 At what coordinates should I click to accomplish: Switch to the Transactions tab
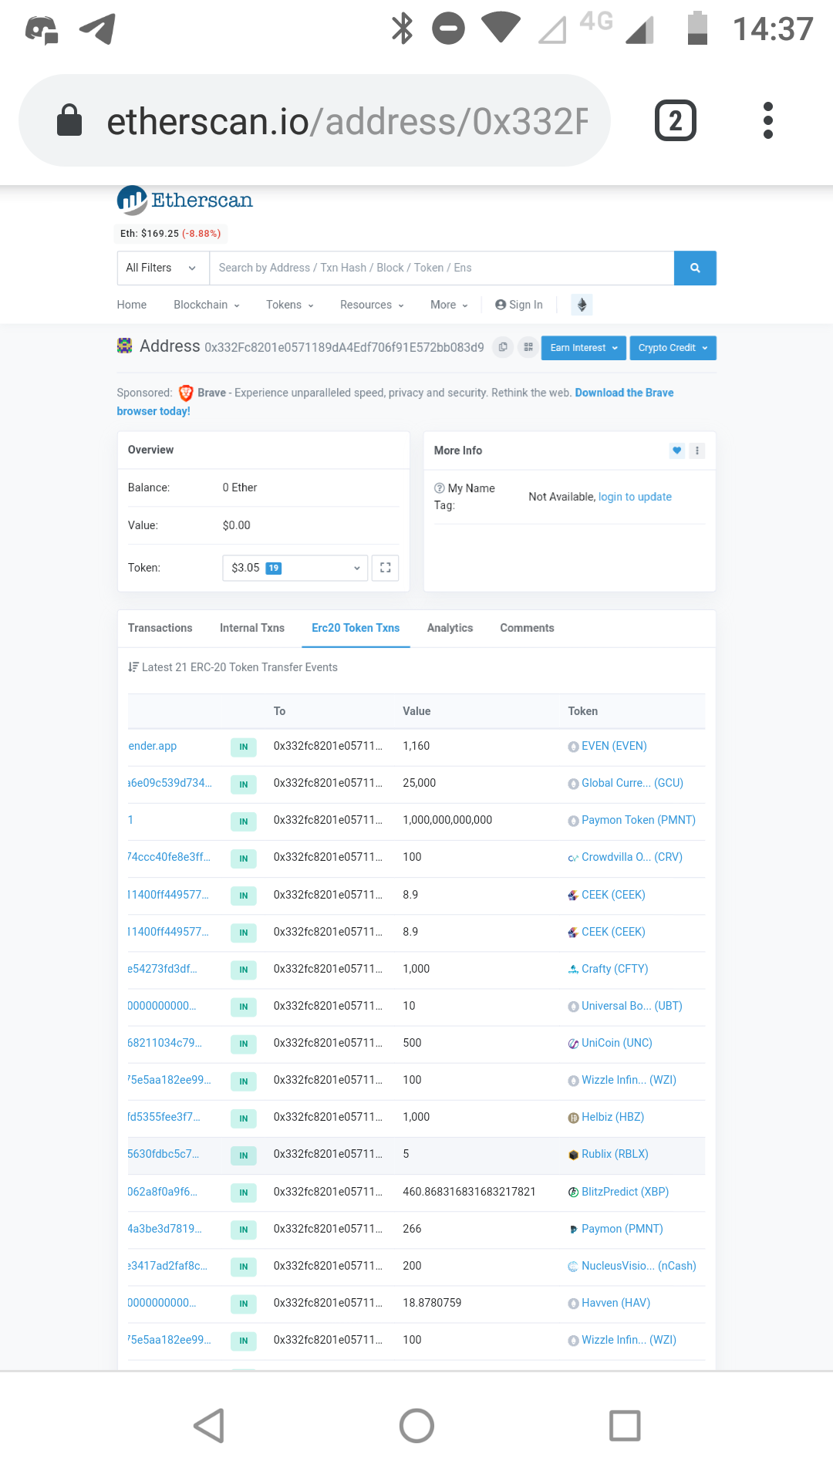(x=160, y=628)
